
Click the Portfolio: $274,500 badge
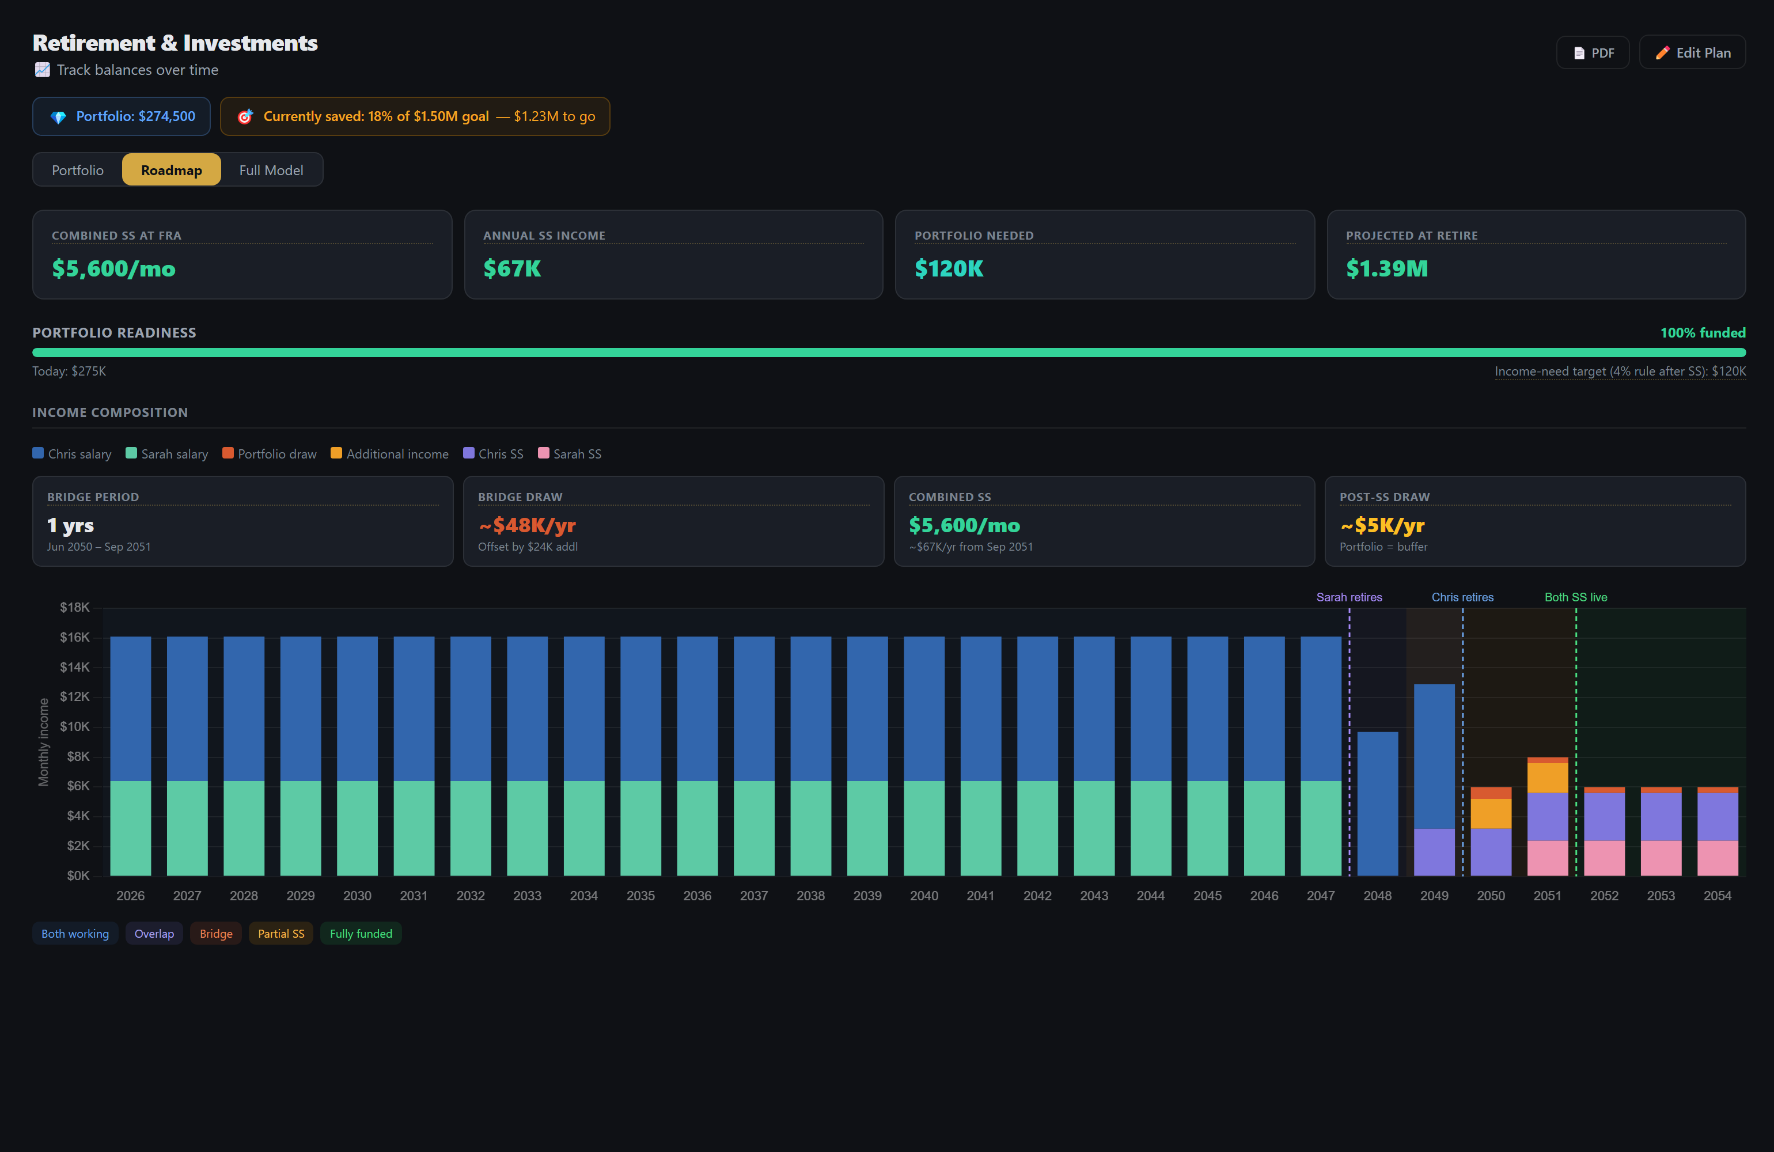[x=122, y=116]
